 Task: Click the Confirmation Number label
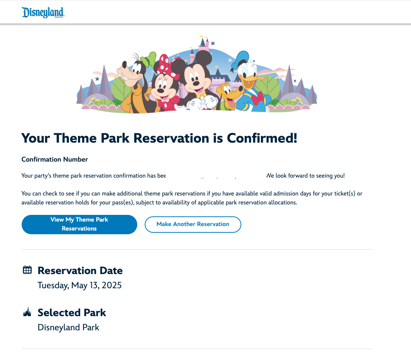coord(54,159)
